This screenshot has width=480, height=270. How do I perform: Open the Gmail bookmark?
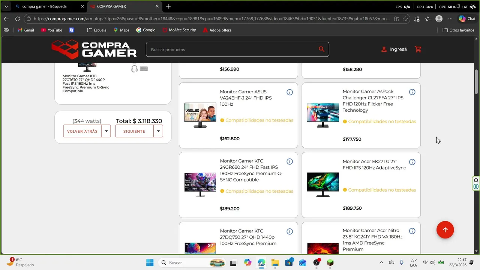(x=25, y=30)
